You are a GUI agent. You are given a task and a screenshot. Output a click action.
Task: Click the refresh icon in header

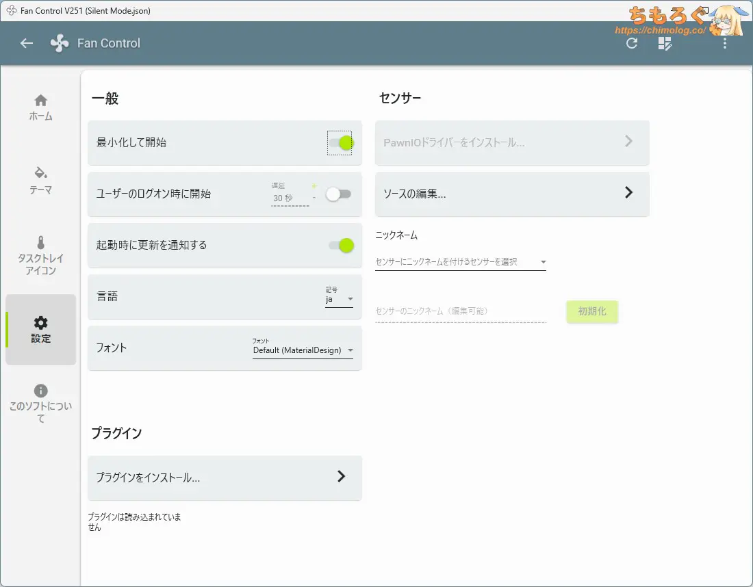pos(632,43)
